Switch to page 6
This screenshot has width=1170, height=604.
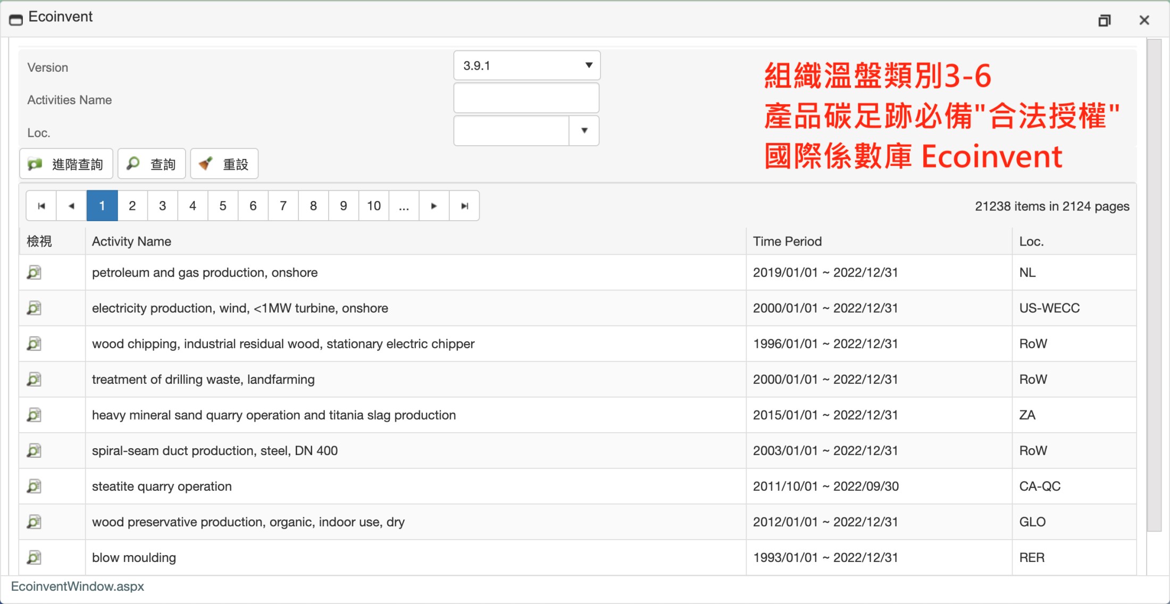click(253, 206)
